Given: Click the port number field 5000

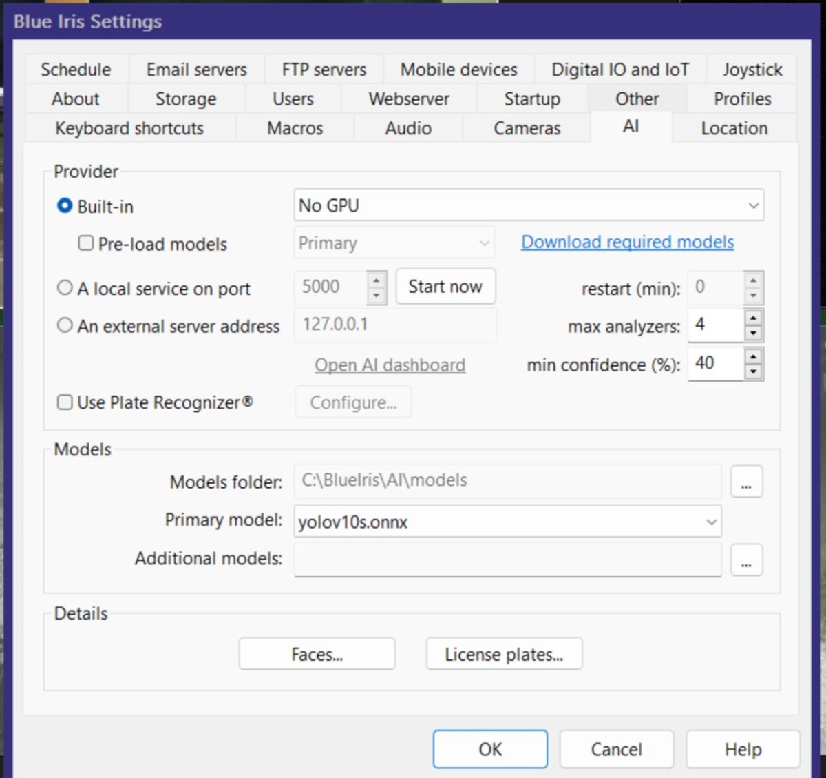Looking at the screenshot, I should pyautogui.click(x=331, y=287).
